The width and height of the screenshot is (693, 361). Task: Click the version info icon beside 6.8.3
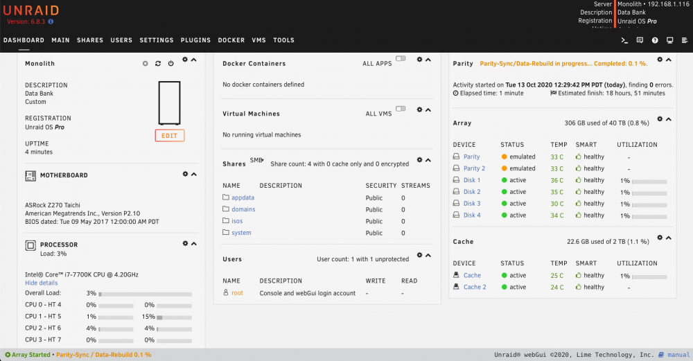(51, 21)
